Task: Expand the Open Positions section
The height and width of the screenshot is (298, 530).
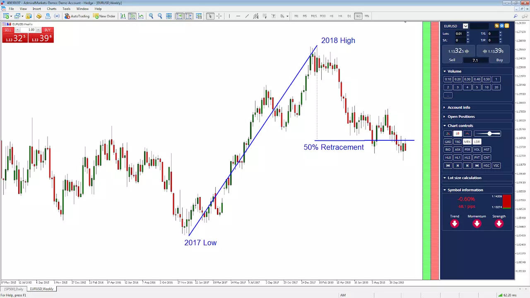Action: coord(445,117)
